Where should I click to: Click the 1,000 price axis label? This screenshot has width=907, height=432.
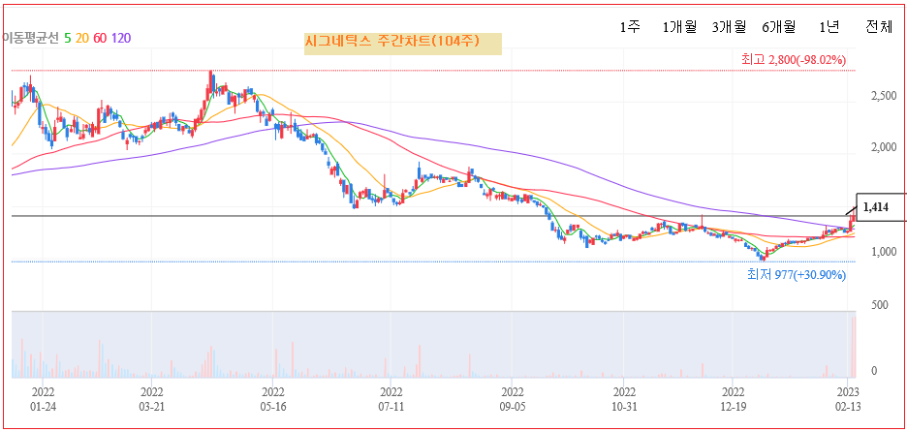pyautogui.click(x=884, y=252)
